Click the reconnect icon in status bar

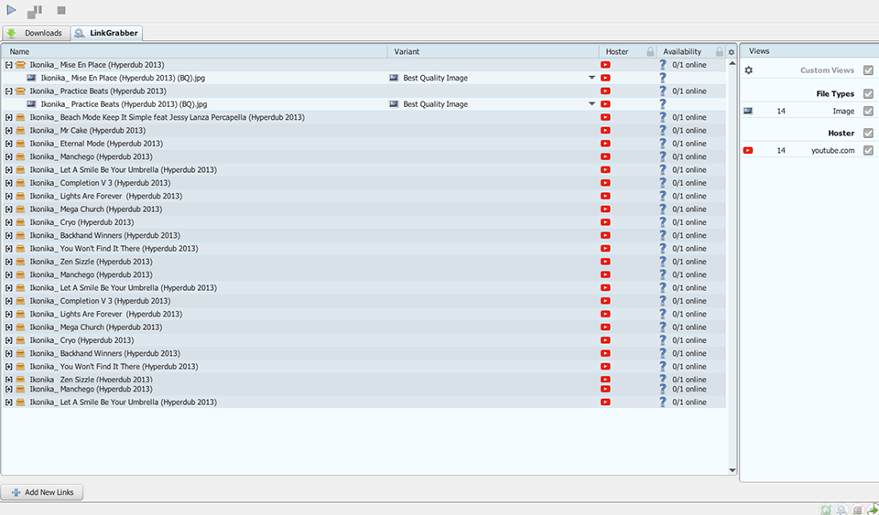click(x=826, y=510)
